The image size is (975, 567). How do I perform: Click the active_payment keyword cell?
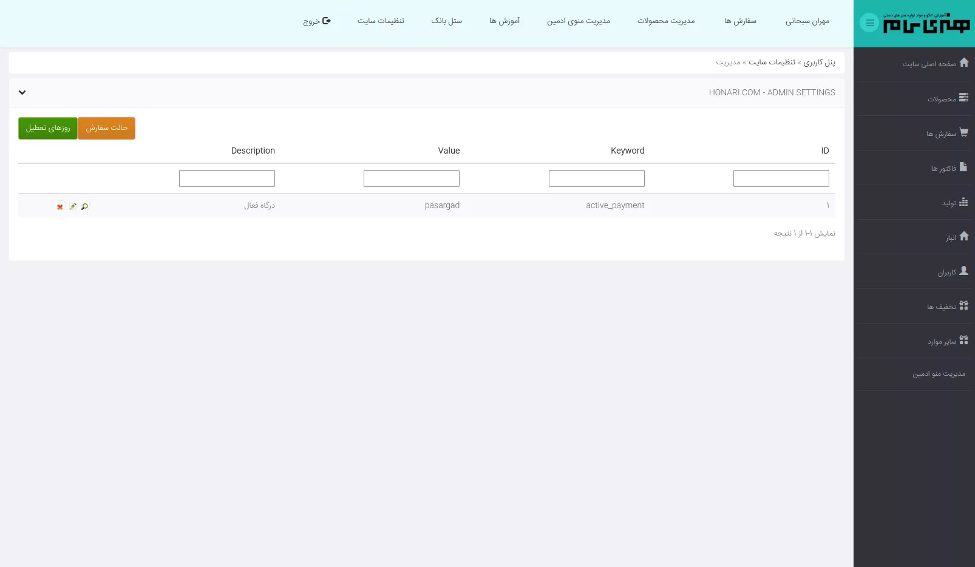[615, 206]
